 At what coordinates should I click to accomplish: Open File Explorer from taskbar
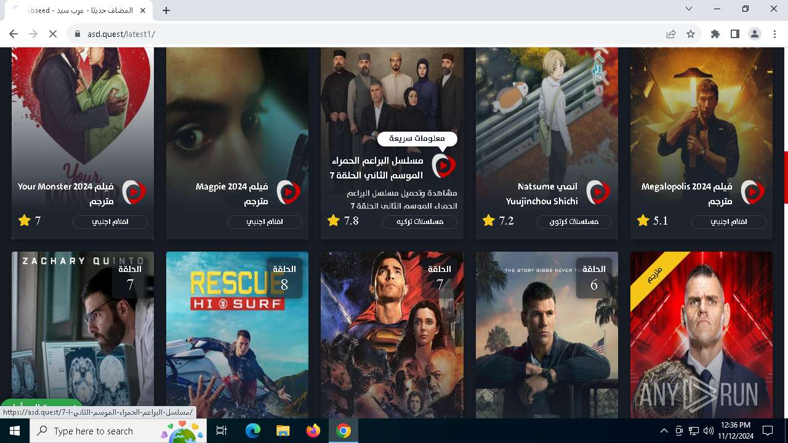[283, 431]
